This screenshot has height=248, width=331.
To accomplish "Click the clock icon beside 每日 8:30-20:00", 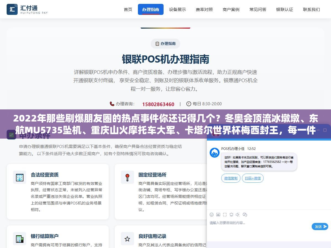I will click(x=189, y=104).
